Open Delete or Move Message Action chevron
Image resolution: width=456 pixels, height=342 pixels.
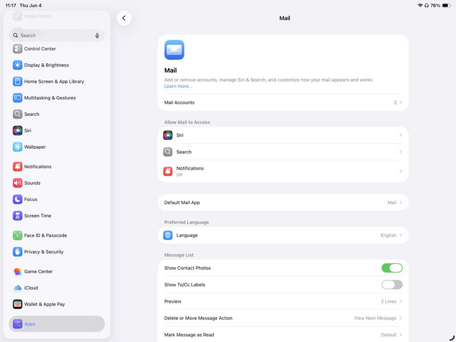pos(401,318)
